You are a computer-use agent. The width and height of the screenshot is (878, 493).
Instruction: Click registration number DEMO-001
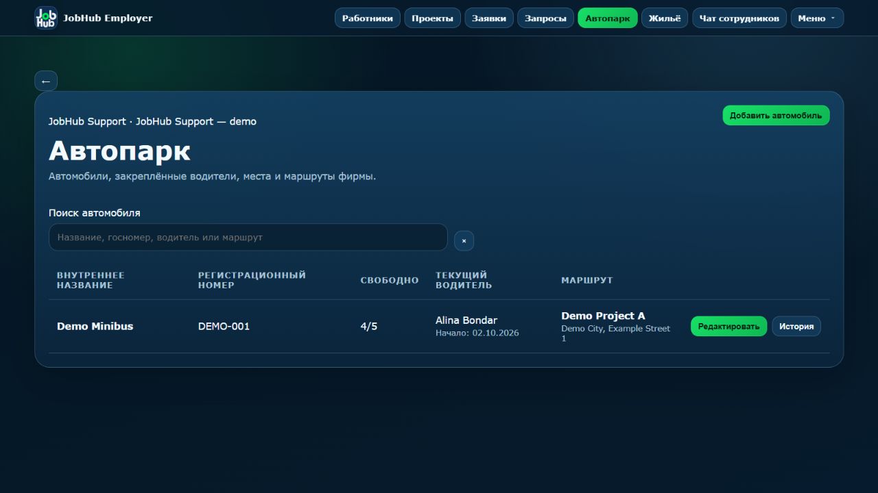[x=224, y=326]
